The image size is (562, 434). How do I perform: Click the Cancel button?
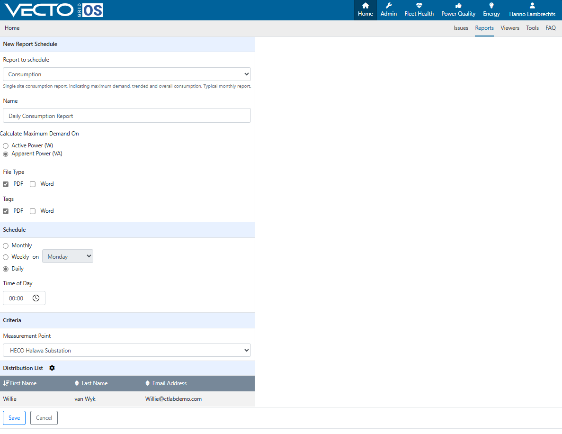44,418
